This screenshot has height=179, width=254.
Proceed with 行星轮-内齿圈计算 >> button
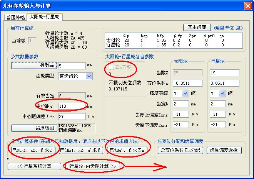coord(93,166)
